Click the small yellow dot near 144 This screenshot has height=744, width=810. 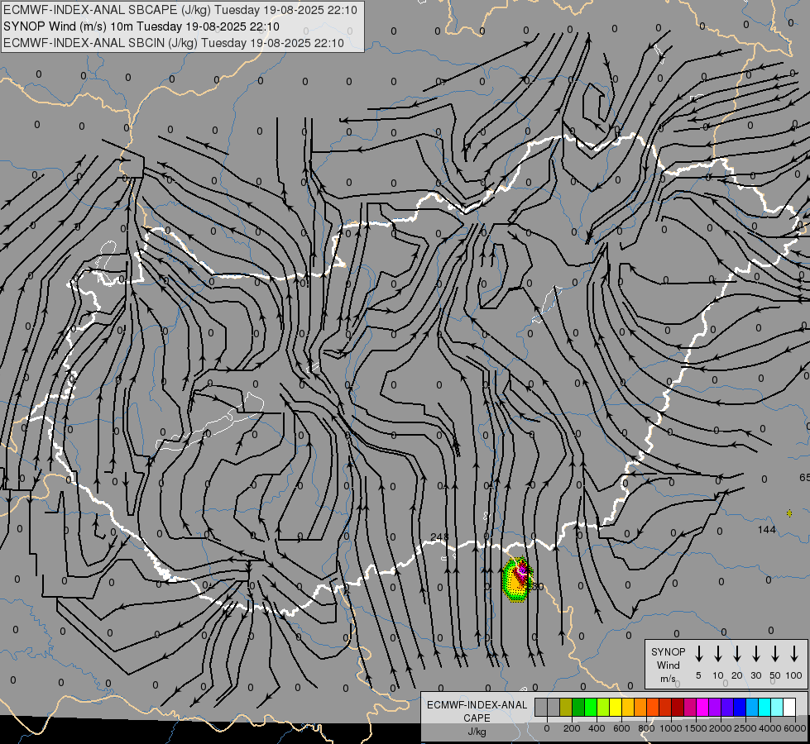click(x=789, y=513)
